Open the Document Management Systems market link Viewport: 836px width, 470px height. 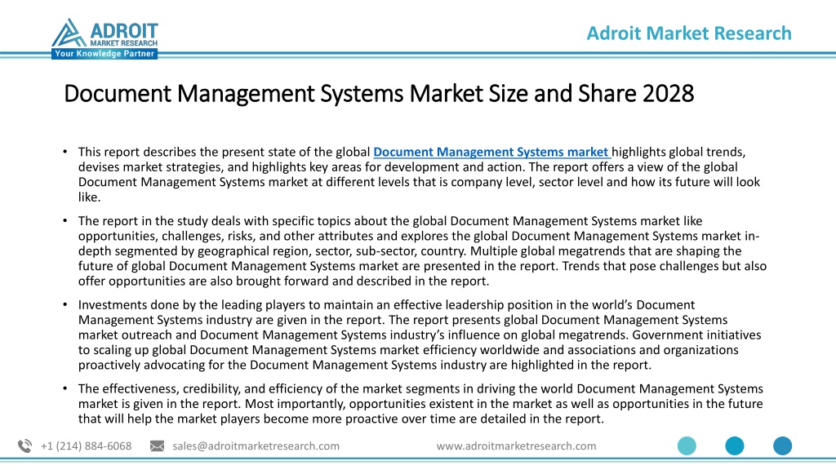click(491, 152)
